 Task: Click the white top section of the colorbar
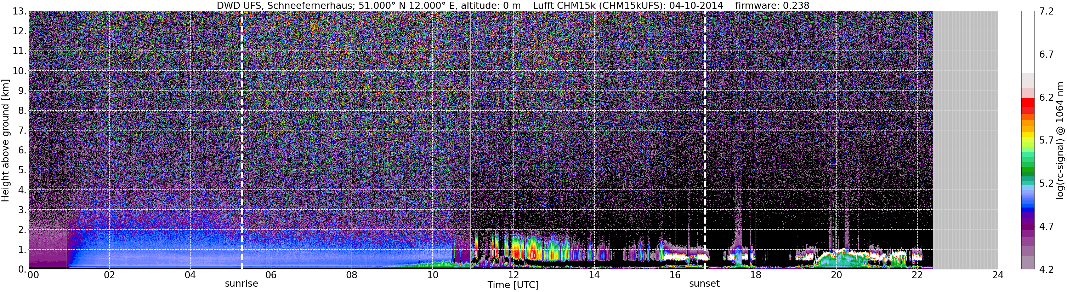(1028, 42)
